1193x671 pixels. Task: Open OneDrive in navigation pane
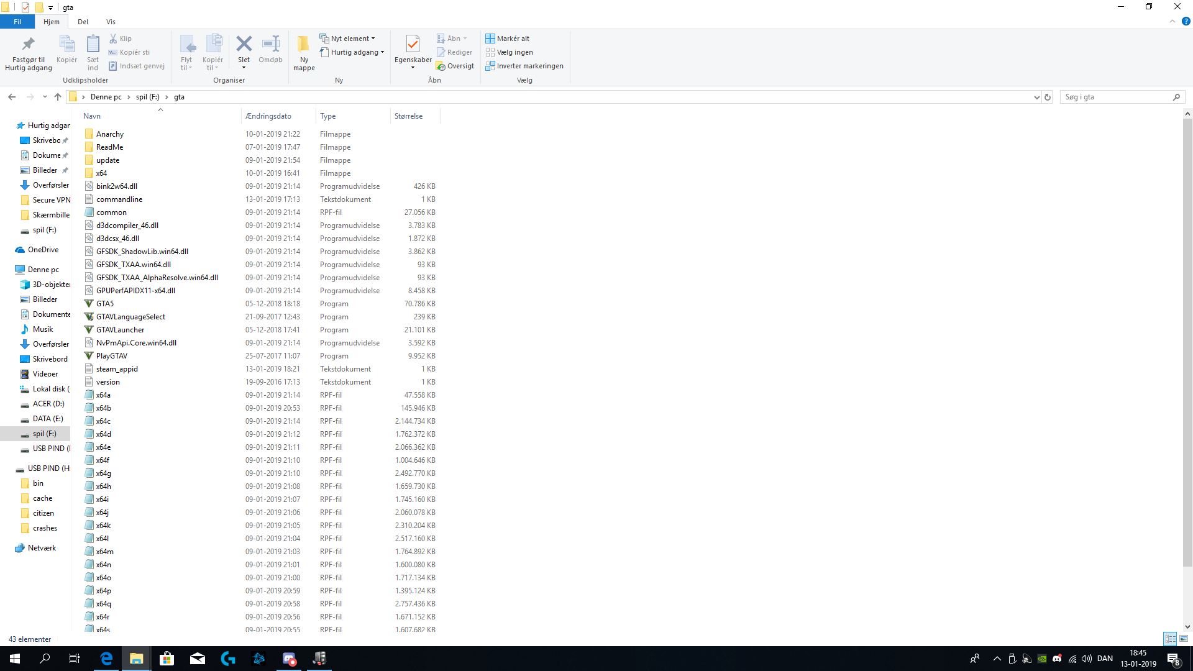(43, 250)
